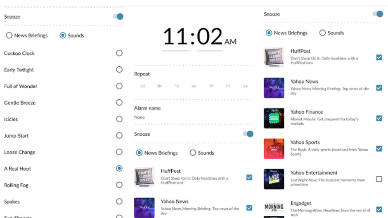Select News Briefings radio in middle panel
This screenshot has width=388, height=218.
coord(140,153)
